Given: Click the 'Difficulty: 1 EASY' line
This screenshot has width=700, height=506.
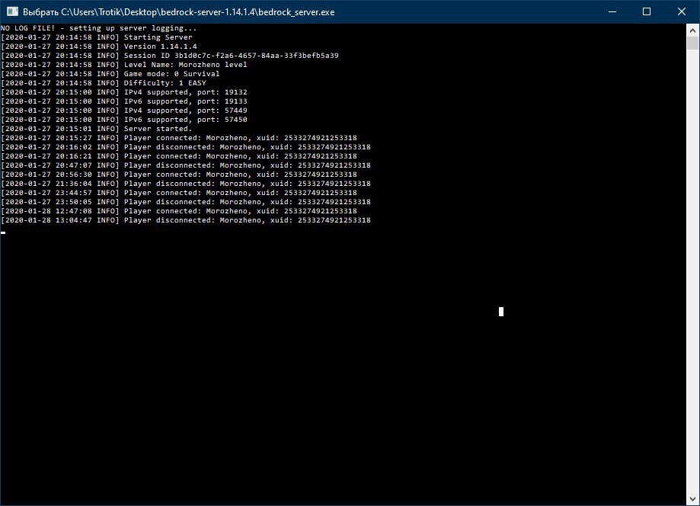Looking at the screenshot, I should (104, 83).
